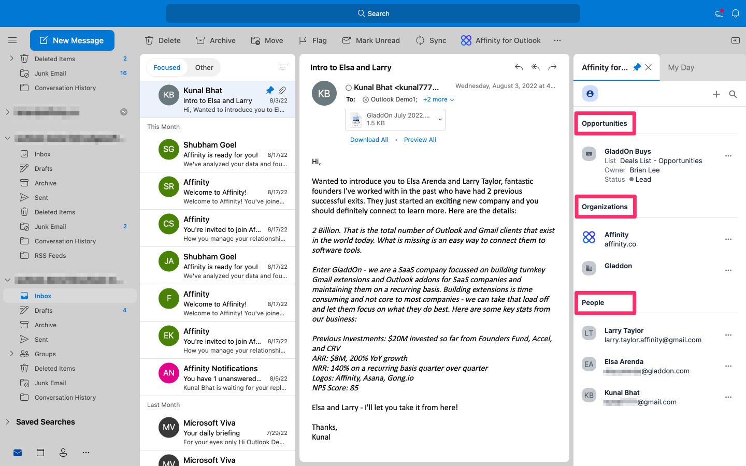Viewport: 746px width, 466px height.
Task: Expand the +2 more recipients
Action: point(439,99)
